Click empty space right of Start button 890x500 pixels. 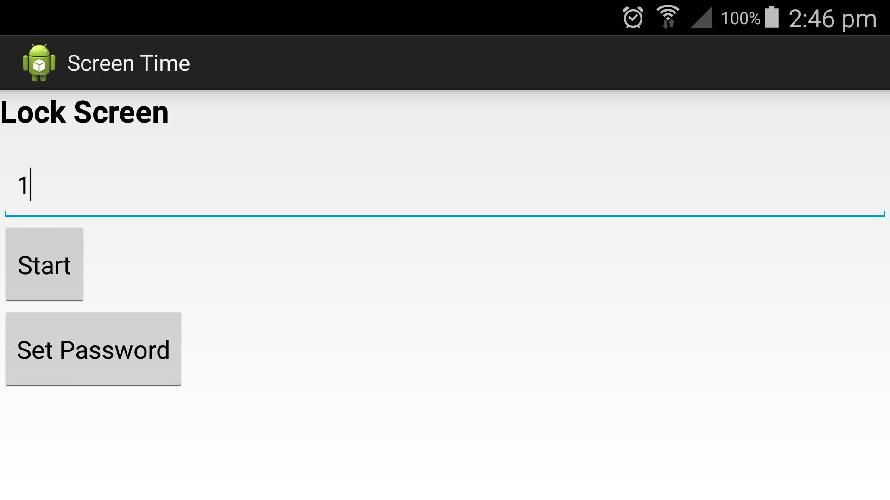[487, 264]
